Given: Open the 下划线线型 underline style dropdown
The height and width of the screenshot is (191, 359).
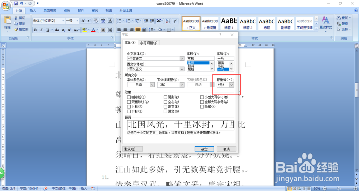Looking at the screenshot, I should click(x=182, y=85).
